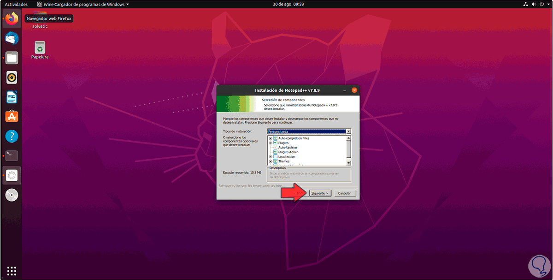Open Rhythmbox music player in dock

point(12,77)
